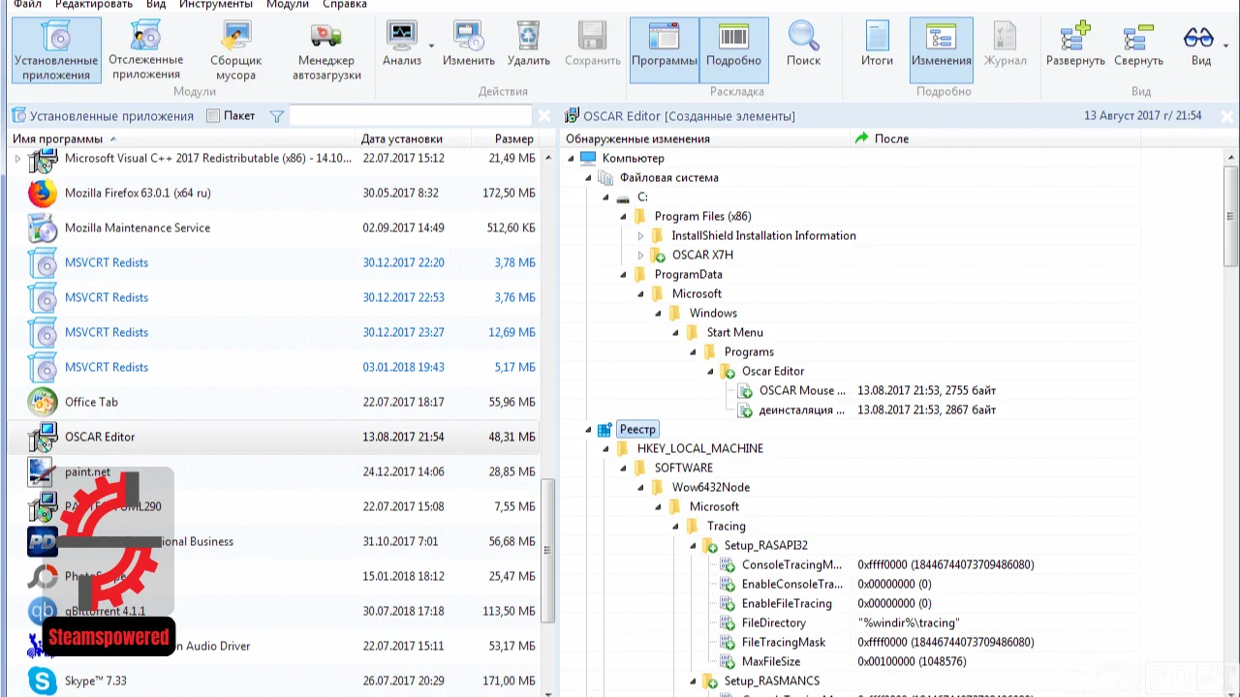Click the program search input field
The width and height of the screenshot is (1240, 697).
click(x=411, y=116)
